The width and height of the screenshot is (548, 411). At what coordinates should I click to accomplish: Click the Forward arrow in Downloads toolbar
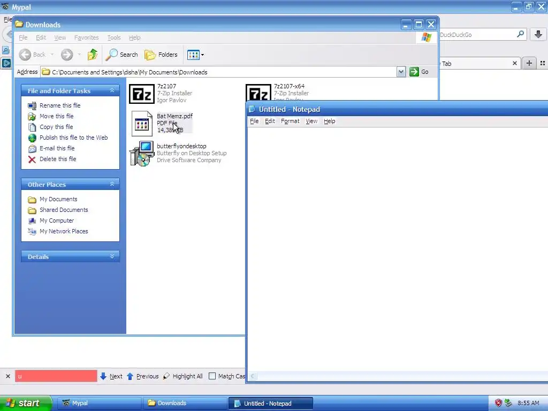[67, 55]
